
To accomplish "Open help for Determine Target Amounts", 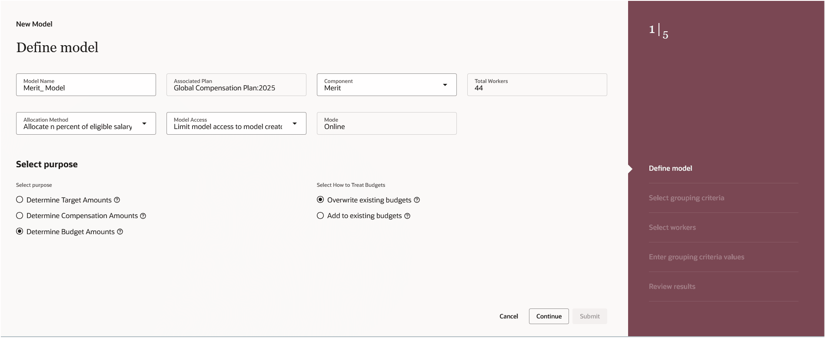I will (117, 200).
